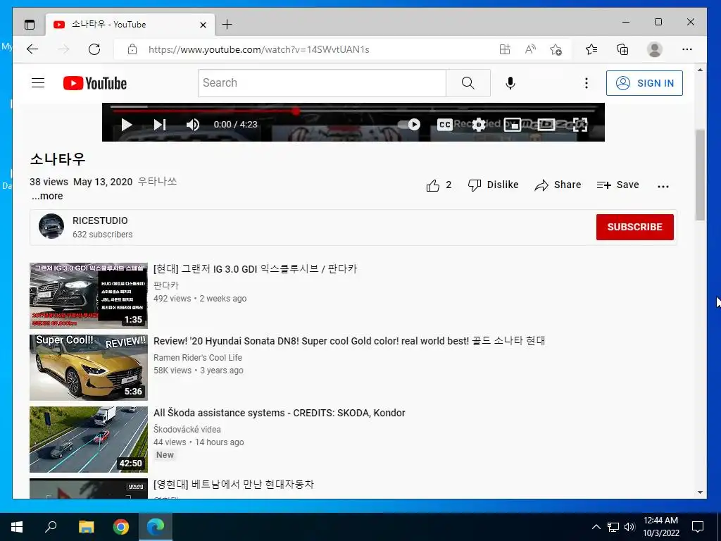Visit the Škodovácké videa channel
This screenshot has height=541, width=721.
pyautogui.click(x=187, y=429)
